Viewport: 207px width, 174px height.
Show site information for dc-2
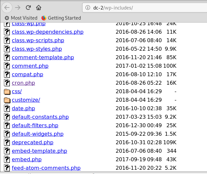tap(87, 8)
